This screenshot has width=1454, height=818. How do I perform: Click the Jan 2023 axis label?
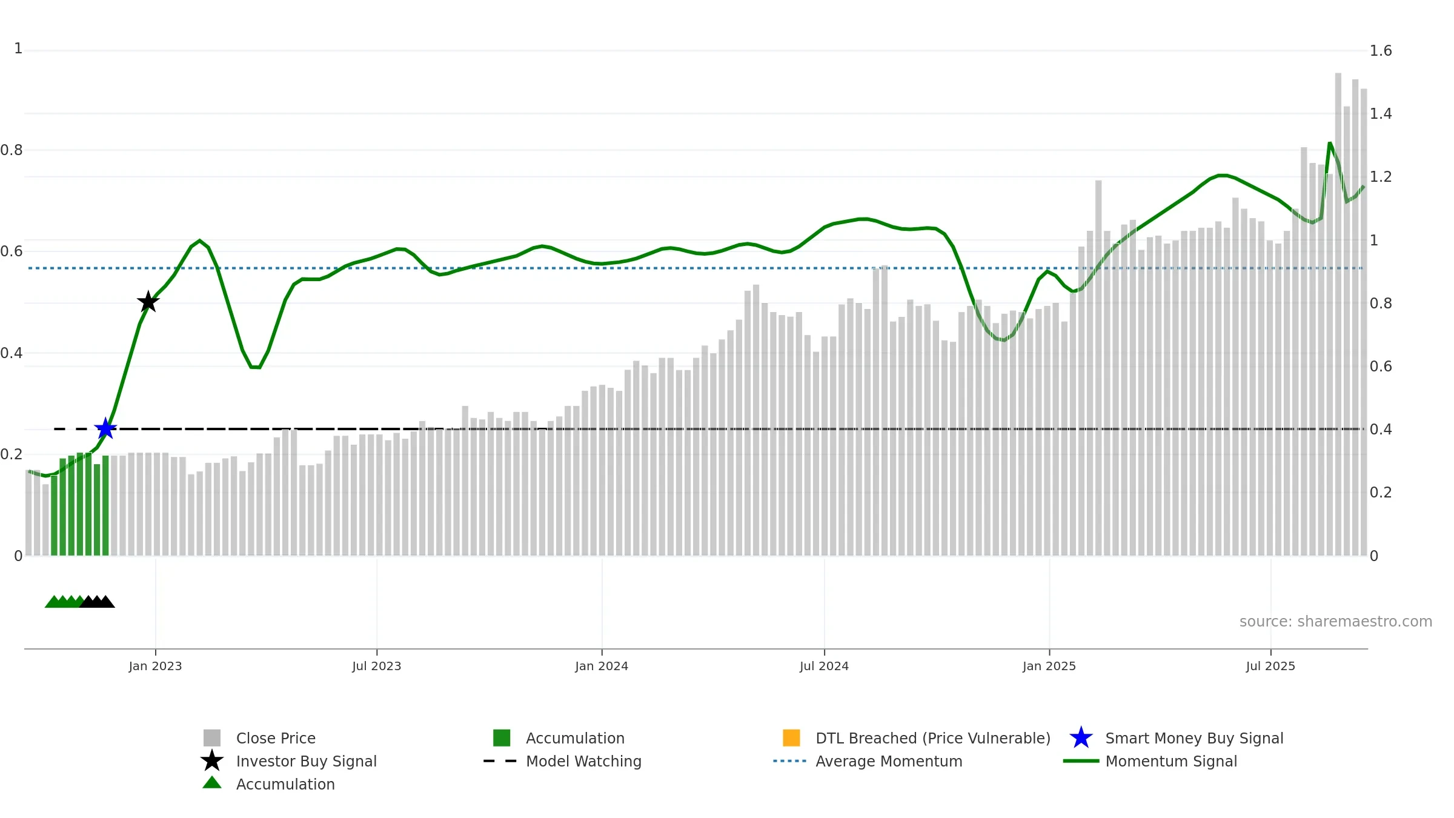pos(155,666)
